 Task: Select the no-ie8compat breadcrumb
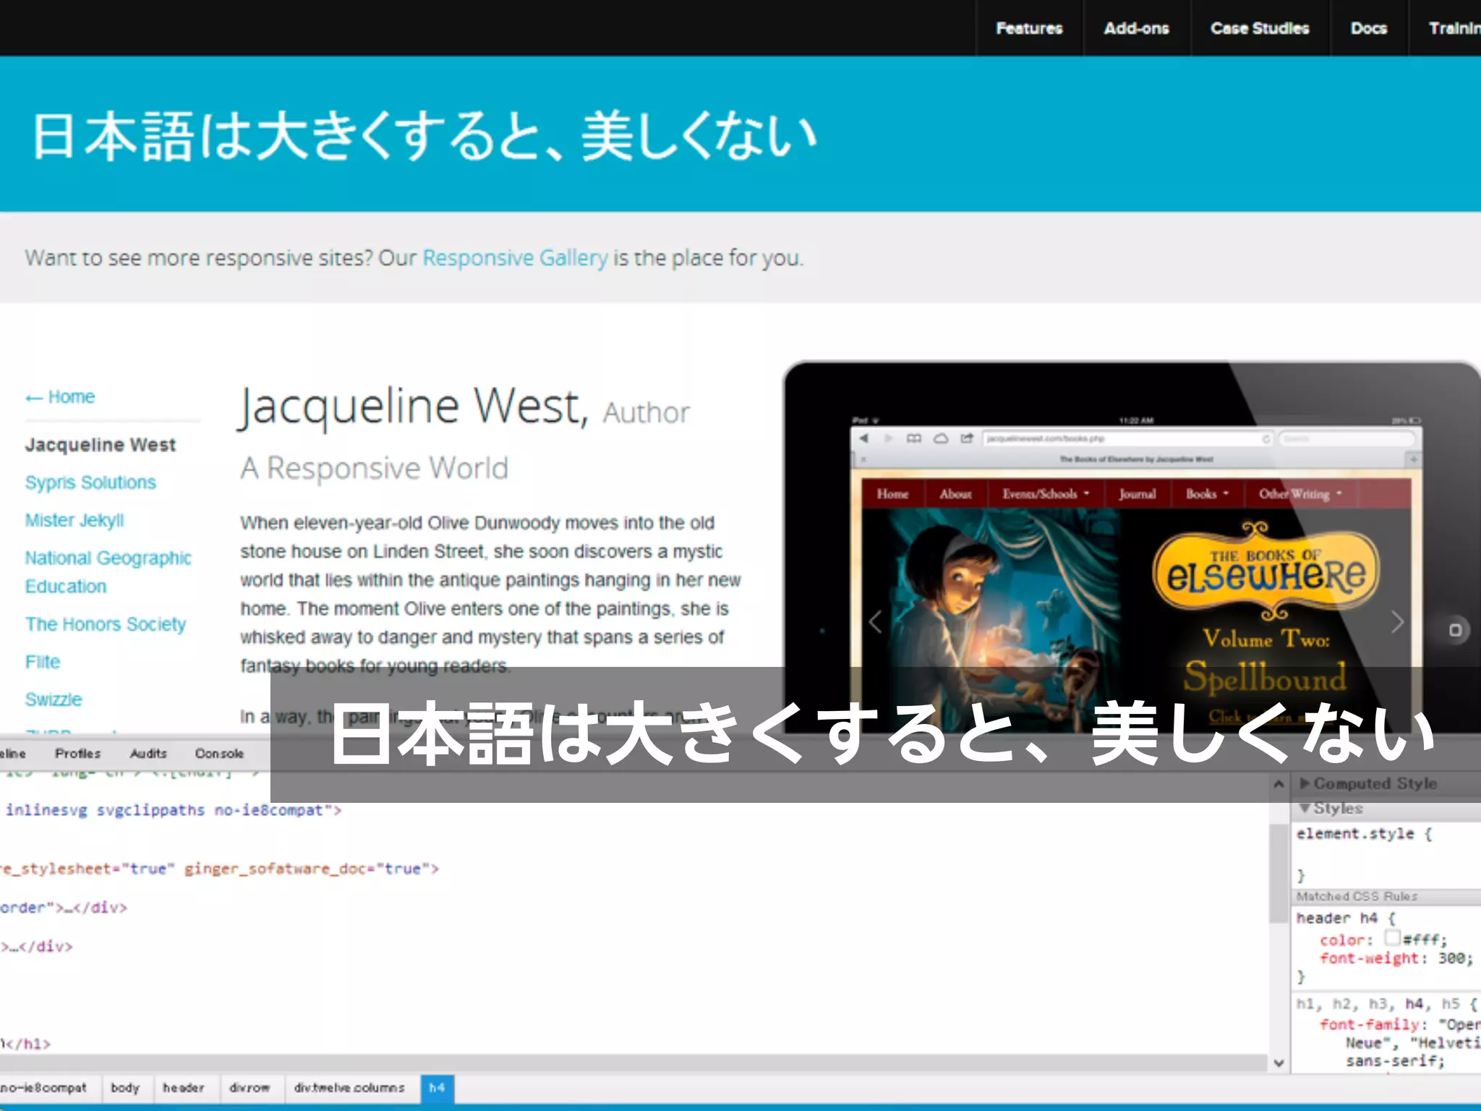tap(43, 1088)
